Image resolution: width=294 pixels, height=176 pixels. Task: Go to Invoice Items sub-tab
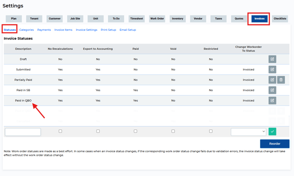point(63,30)
